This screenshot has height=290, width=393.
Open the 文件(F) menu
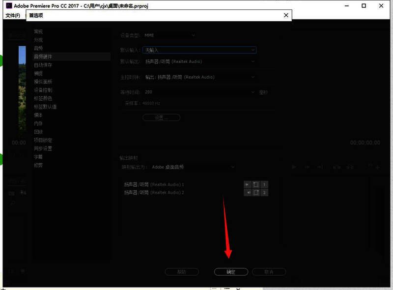click(13, 15)
